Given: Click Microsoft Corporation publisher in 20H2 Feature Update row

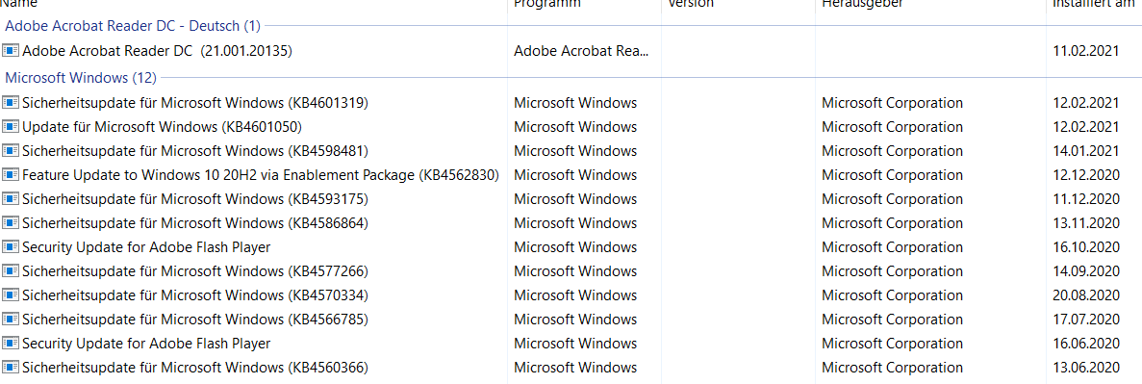Looking at the screenshot, I should tap(892, 175).
